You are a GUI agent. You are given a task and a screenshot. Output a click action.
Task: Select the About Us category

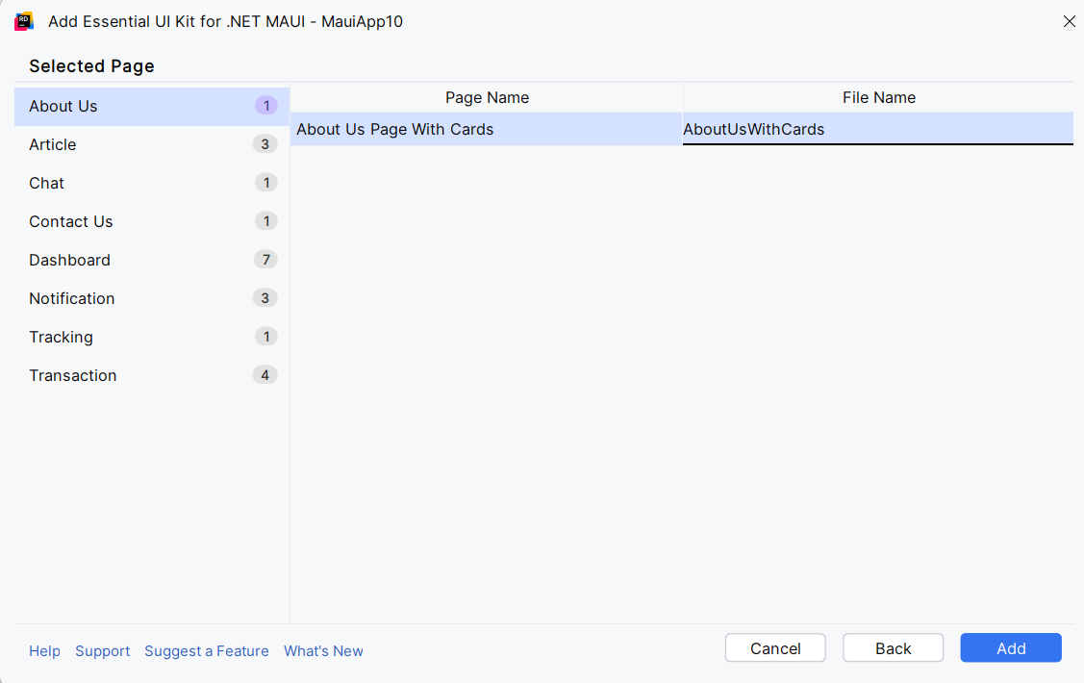click(x=151, y=106)
